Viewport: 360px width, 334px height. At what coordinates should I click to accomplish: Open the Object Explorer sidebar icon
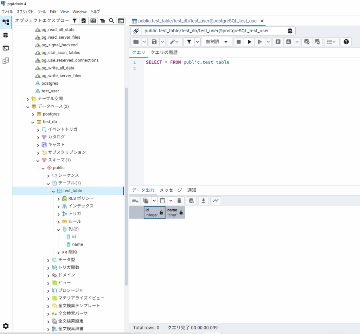(6, 22)
